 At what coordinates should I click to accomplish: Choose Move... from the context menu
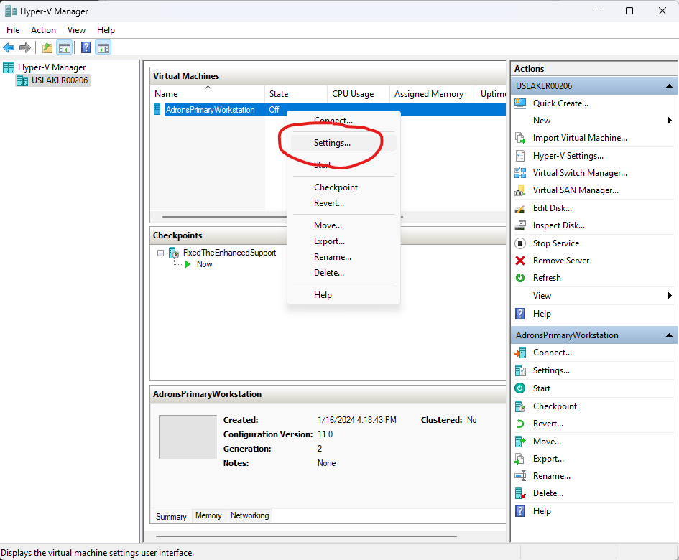343,225
